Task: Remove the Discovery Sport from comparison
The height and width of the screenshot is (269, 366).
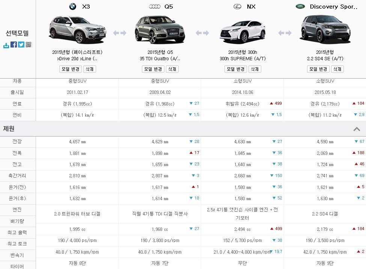Action: tap(337, 69)
